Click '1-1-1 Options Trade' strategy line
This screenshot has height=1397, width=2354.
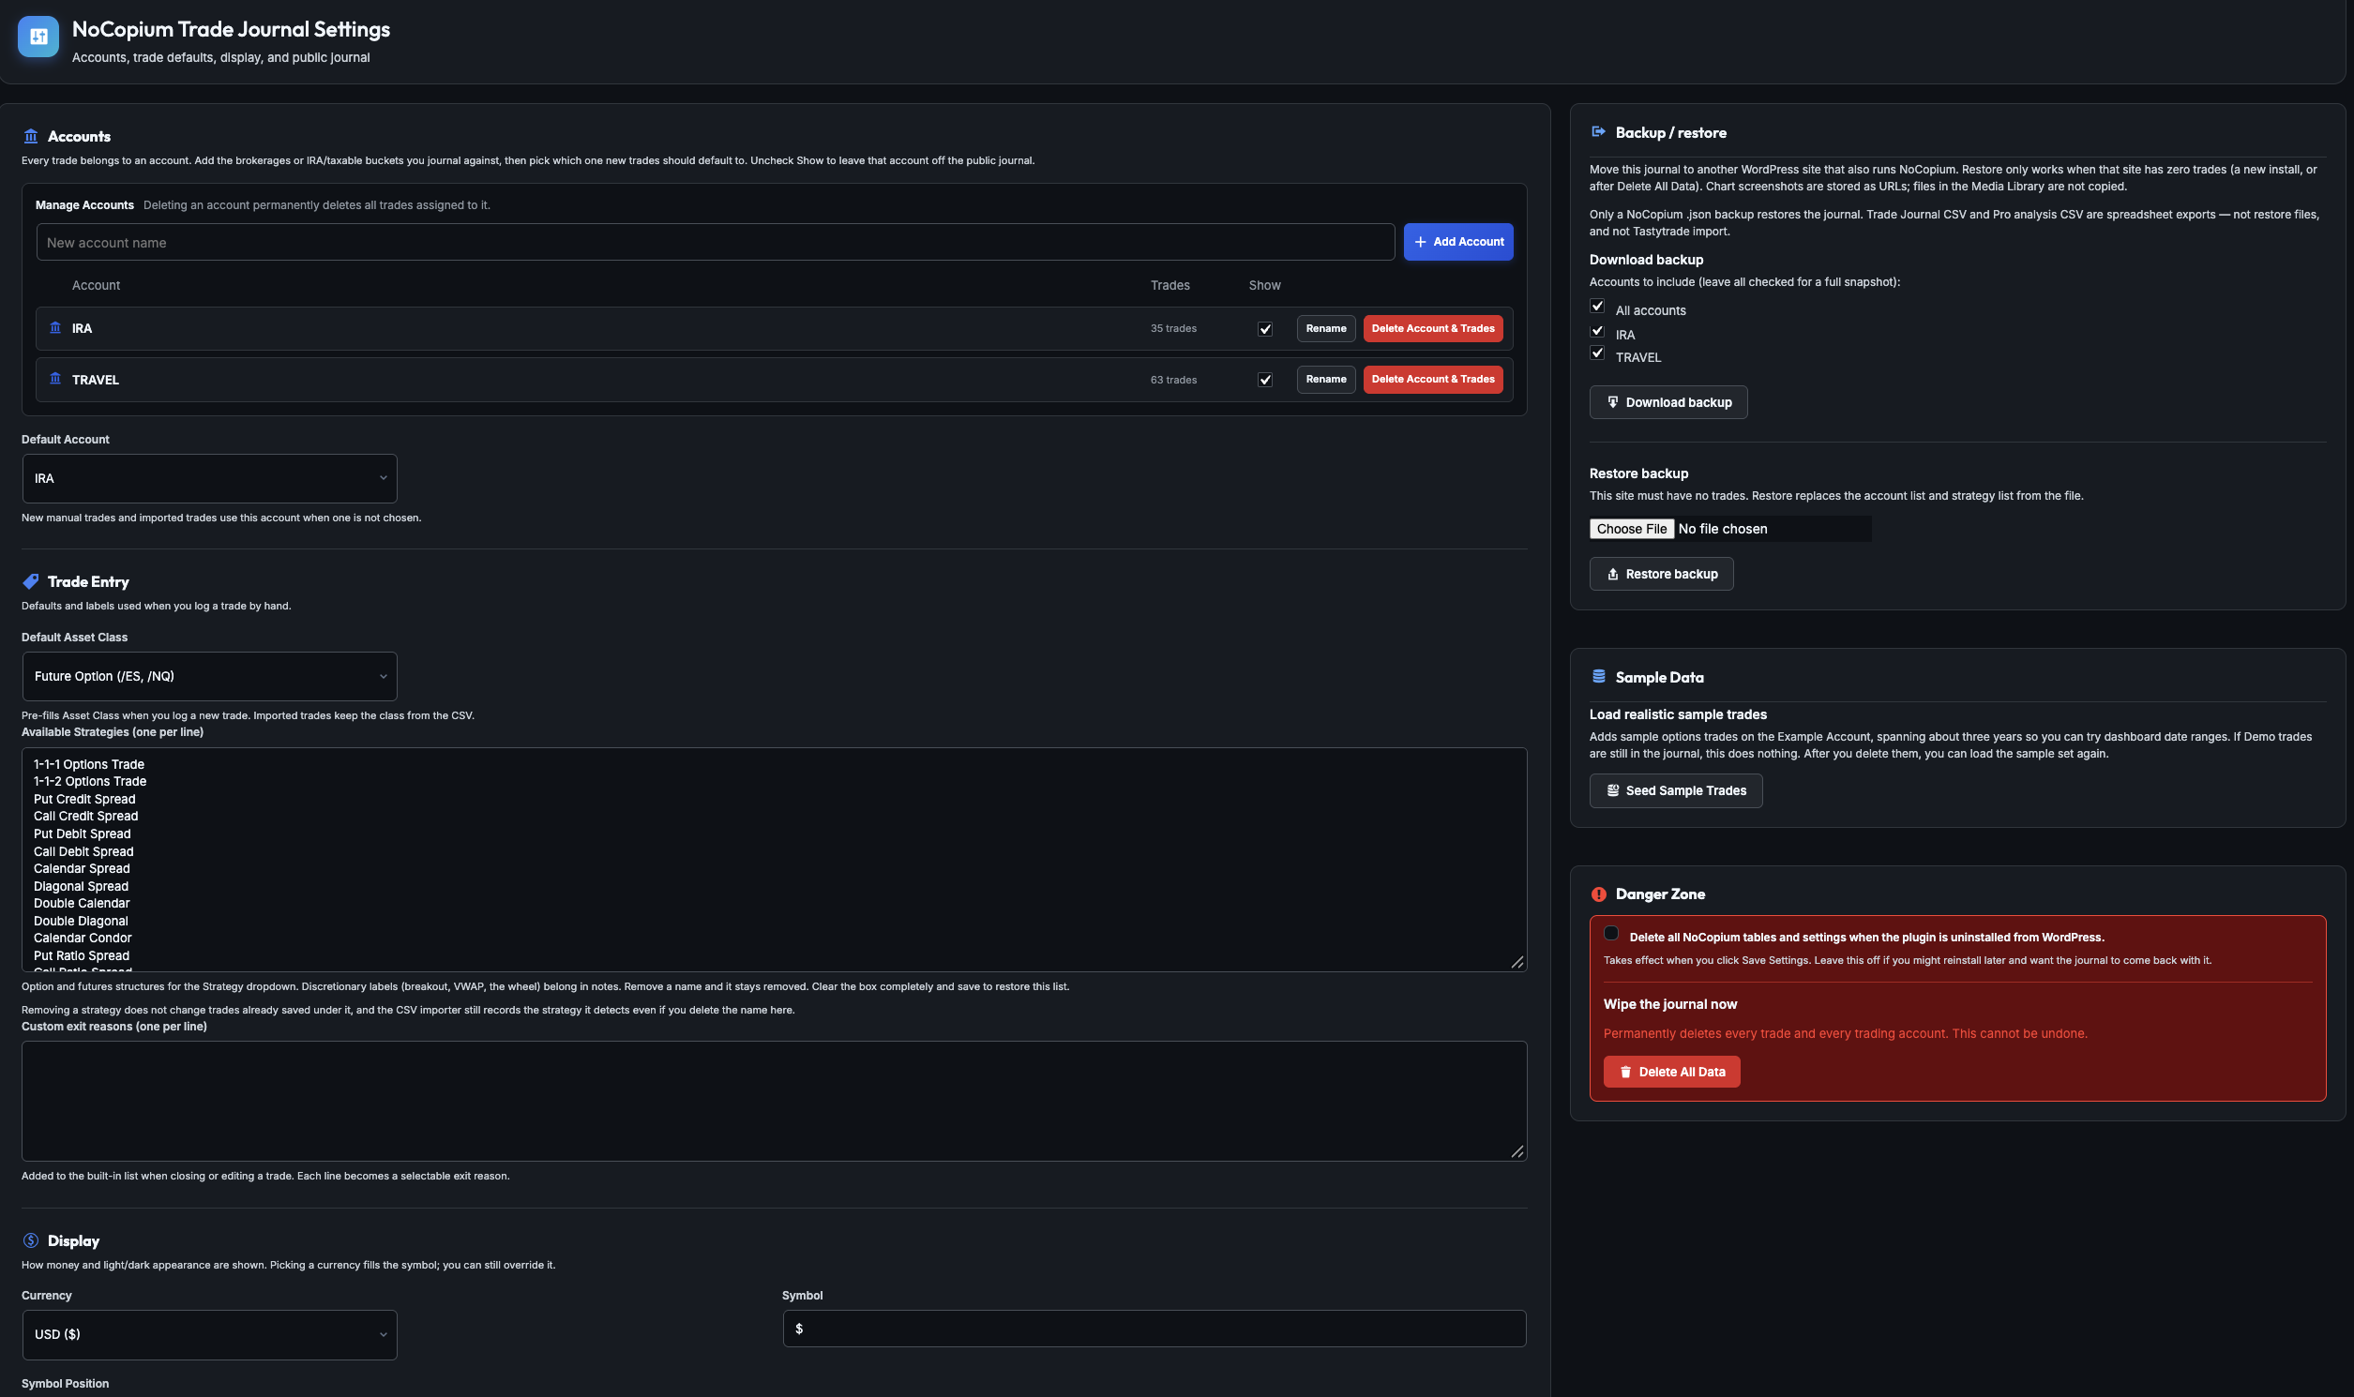(88, 764)
